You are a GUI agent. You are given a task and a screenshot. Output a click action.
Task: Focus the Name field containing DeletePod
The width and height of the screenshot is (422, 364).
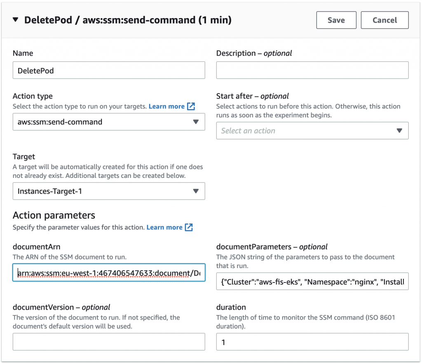coord(109,70)
